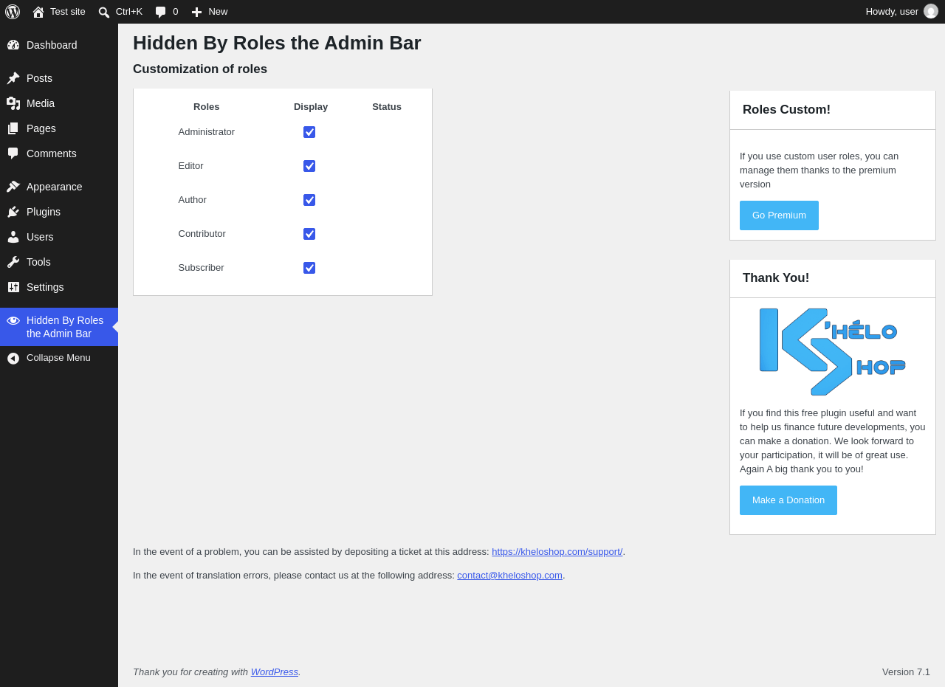Viewport: 945px width, 687px height.
Task: Open the Media library icon
Action: click(x=13, y=103)
